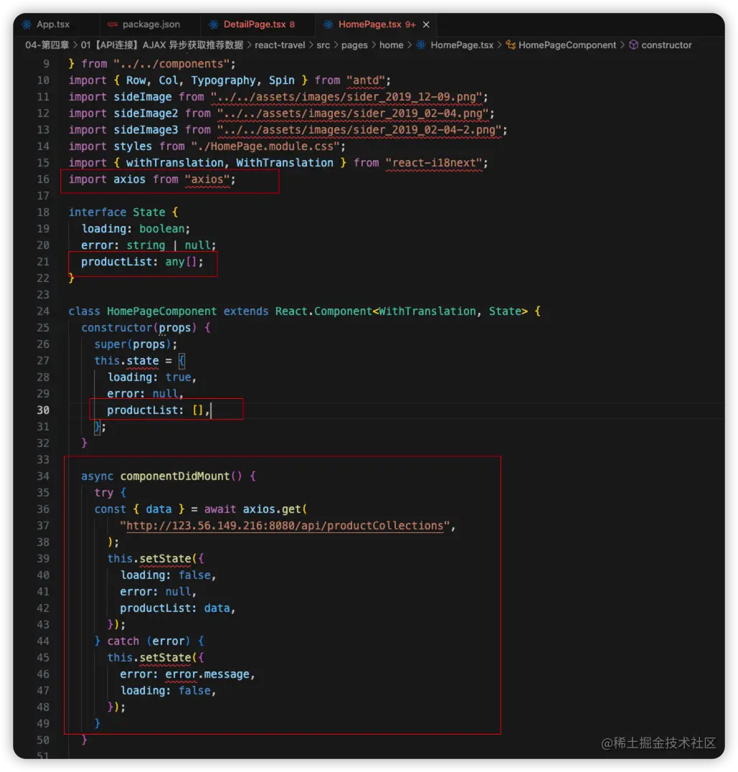Open breadcrumb segment home
The width and height of the screenshot is (738, 772).
[391, 44]
